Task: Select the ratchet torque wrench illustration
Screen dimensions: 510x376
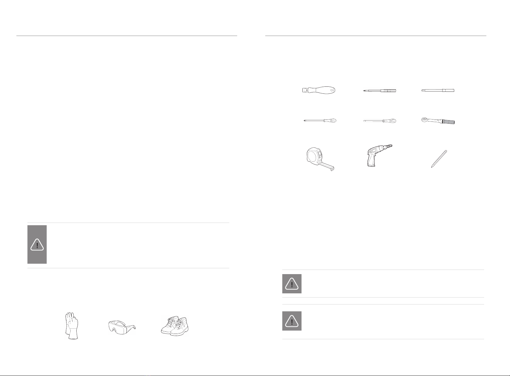Action: coord(438,121)
